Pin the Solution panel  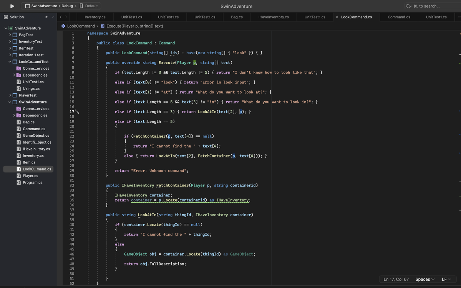[x=46, y=17]
